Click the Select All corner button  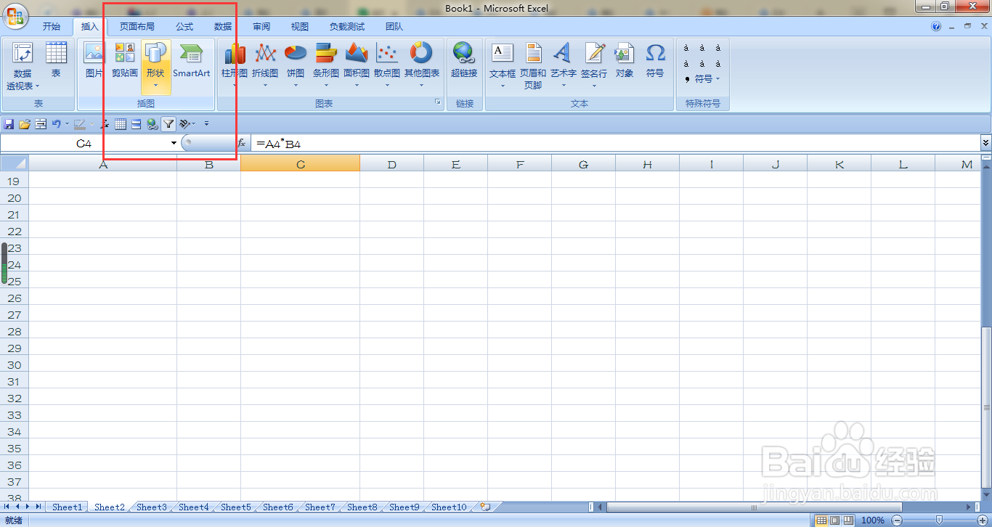point(15,164)
